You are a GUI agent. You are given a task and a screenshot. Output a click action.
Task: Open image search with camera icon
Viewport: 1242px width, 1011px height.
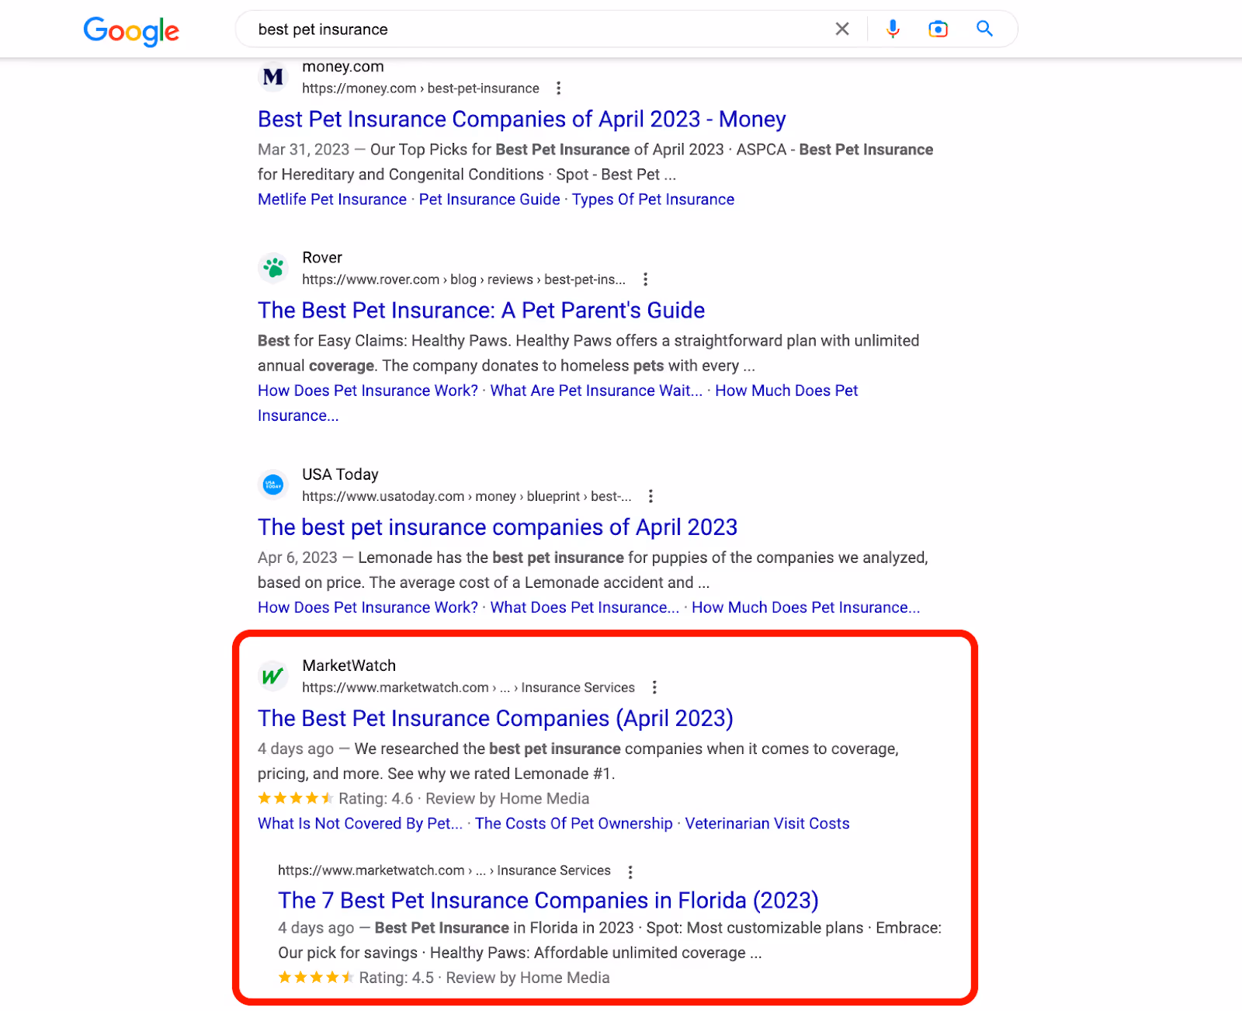pos(938,30)
